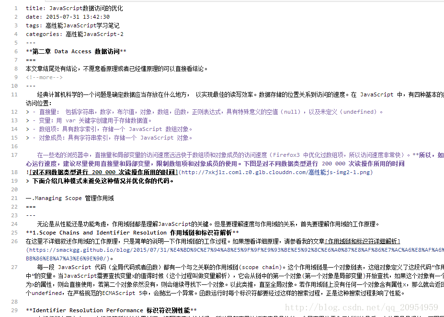Click line number 16 in gutter
Image resolution: width=444 pixels, height=317 pixels.
tap(14, 146)
